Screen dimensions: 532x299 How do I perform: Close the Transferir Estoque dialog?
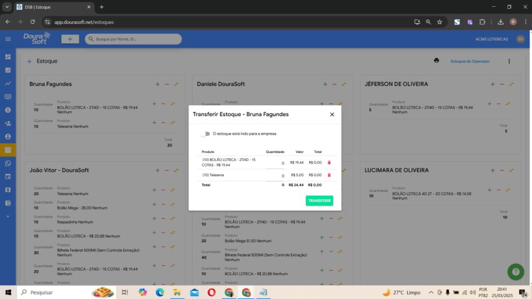click(x=332, y=115)
